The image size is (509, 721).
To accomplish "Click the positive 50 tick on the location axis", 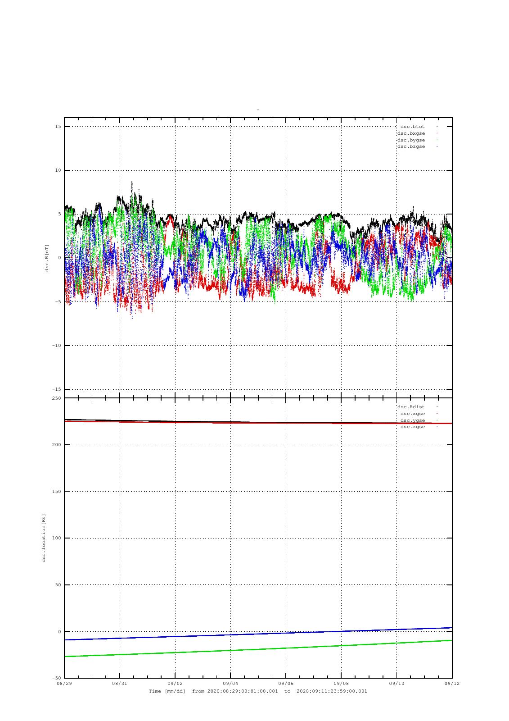I will (x=58, y=585).
